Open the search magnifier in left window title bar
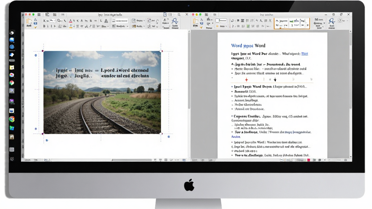 click(x=179, y=15)
